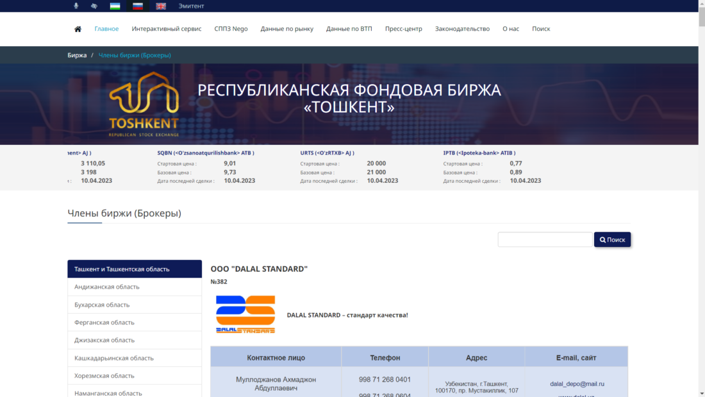Switch language via the British flag icon
Viewport: 705px width, 397px height.
(x=160, y=5)
